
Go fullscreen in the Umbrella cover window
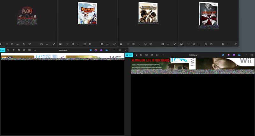(236, 44)
